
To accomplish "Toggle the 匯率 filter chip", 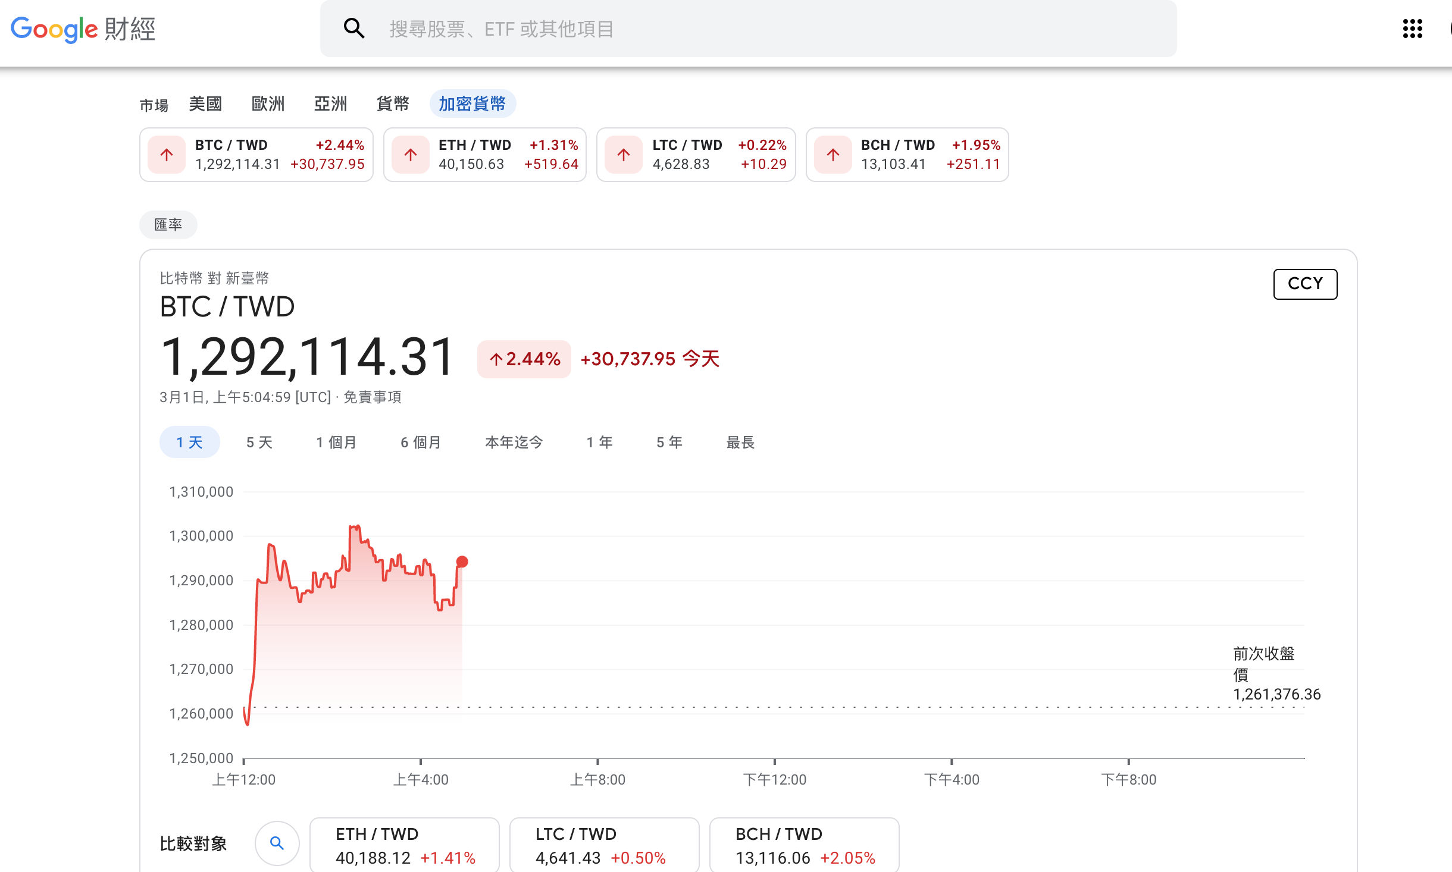I will [168, 224].
